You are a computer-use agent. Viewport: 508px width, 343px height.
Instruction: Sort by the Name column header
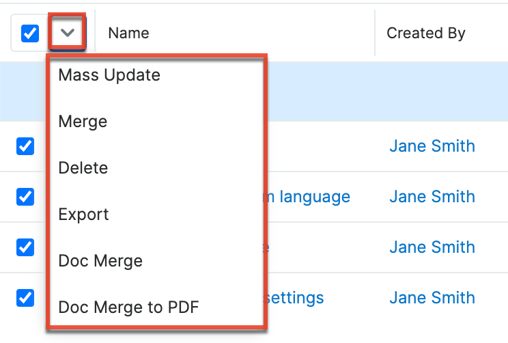pyautogui.click(x=128, y=33)
